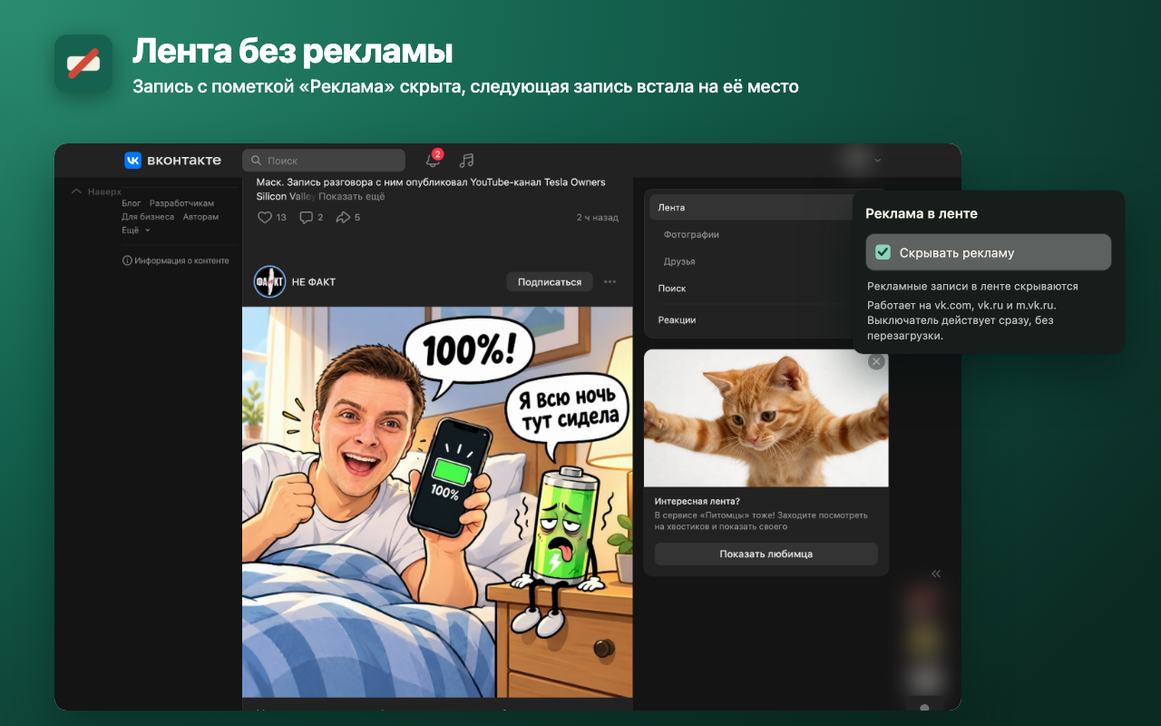
Task: Click the Интересная лента? heading
Action: [697, 501]
